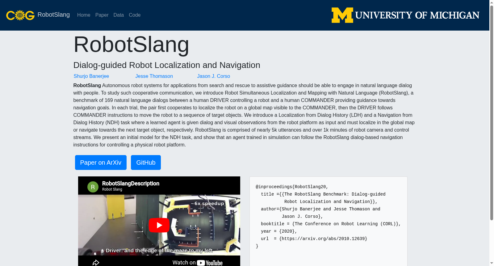Click the GitHub button
Viewport: 494px width, 266px height.
[146, 163]
